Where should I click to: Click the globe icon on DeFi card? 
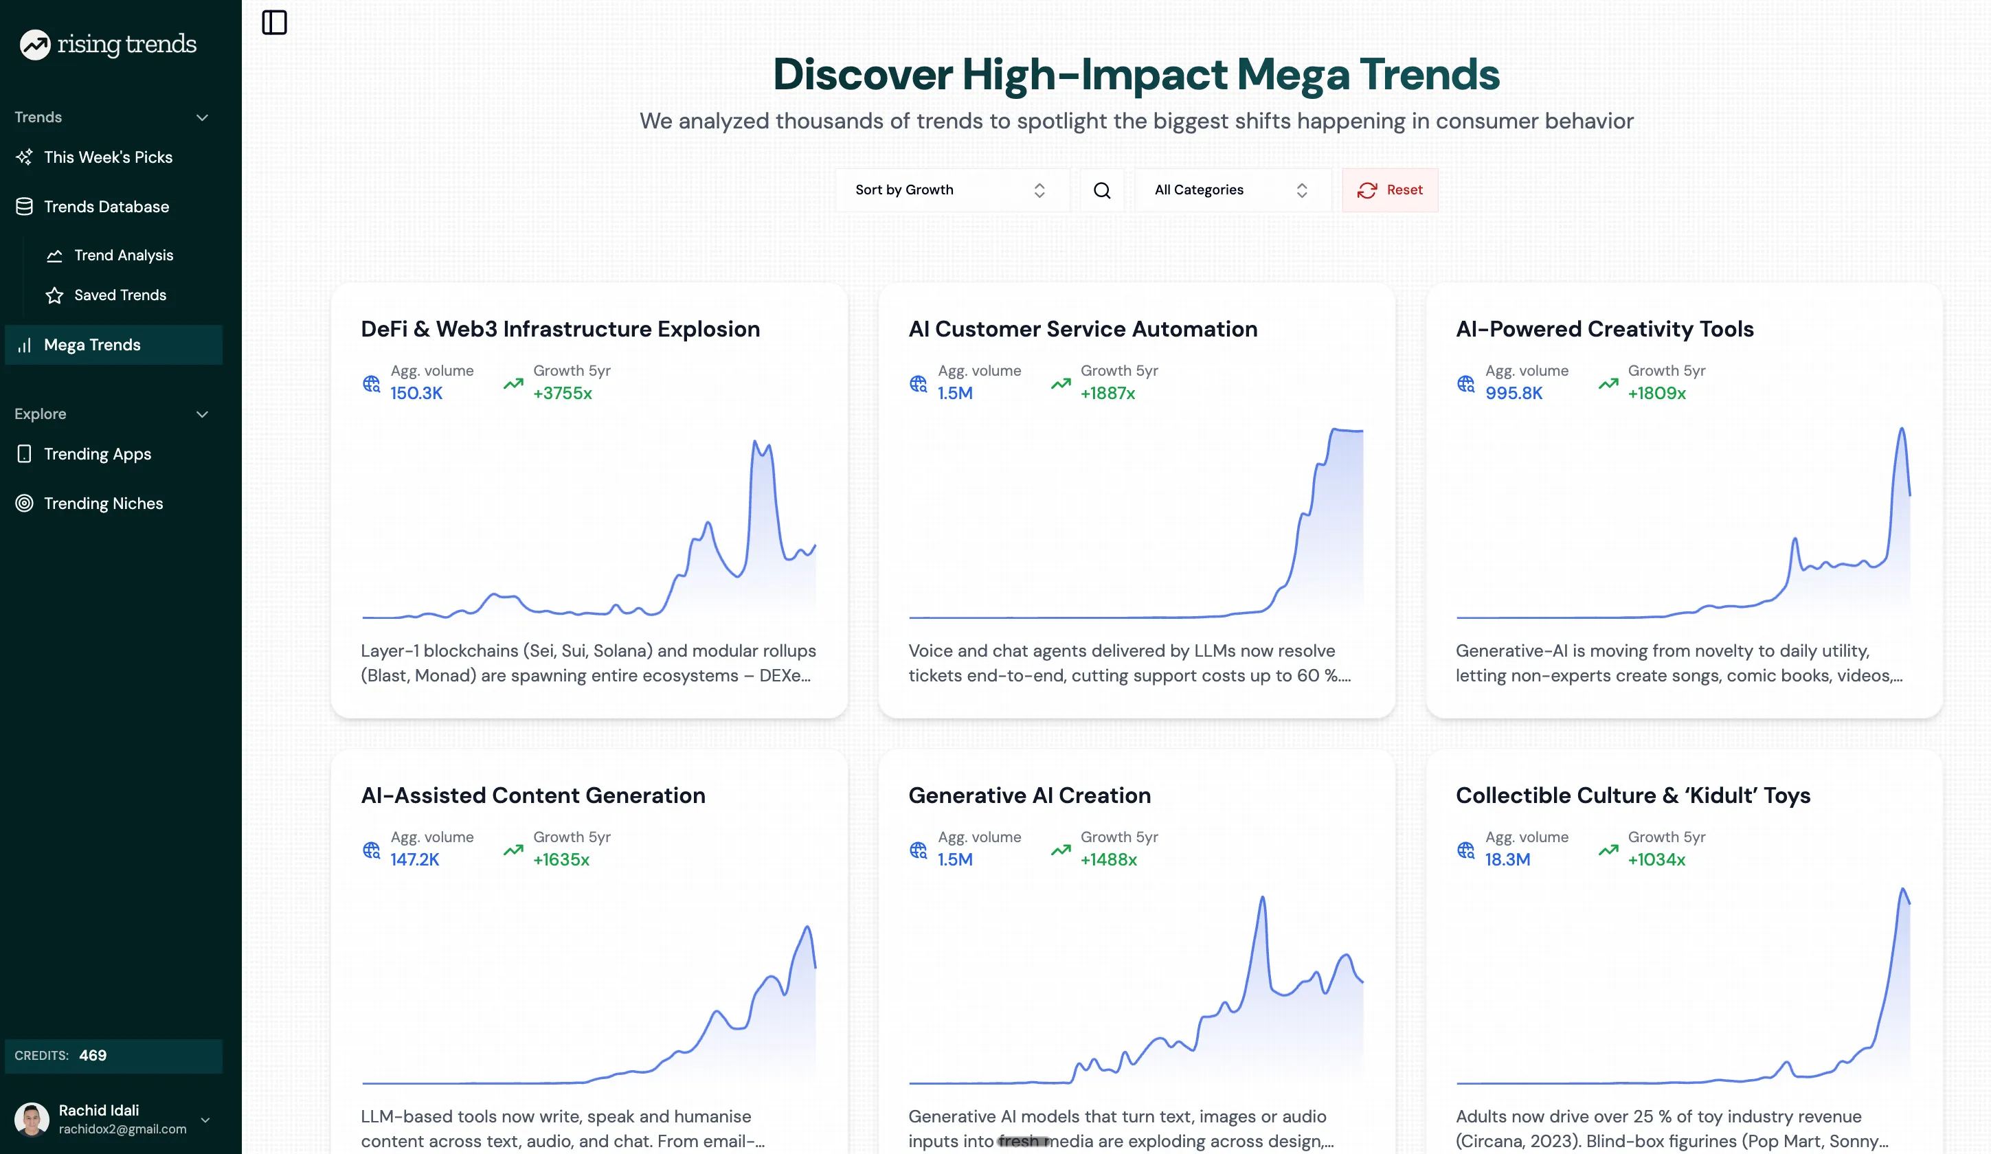tap(371, 384)
